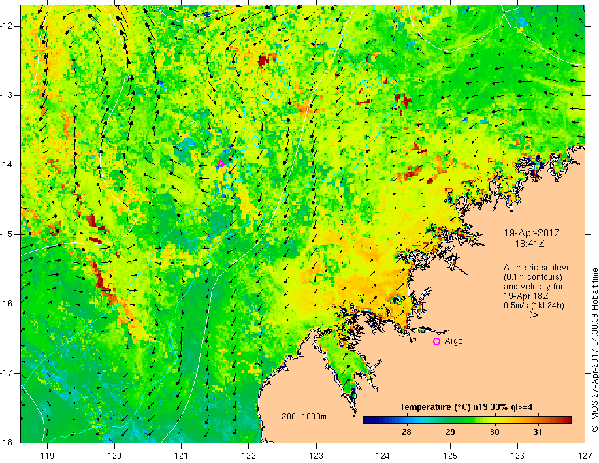Click the -13 latitude axis label
Image resolution: width=599 pixels, height=463 pixels.
7,95
